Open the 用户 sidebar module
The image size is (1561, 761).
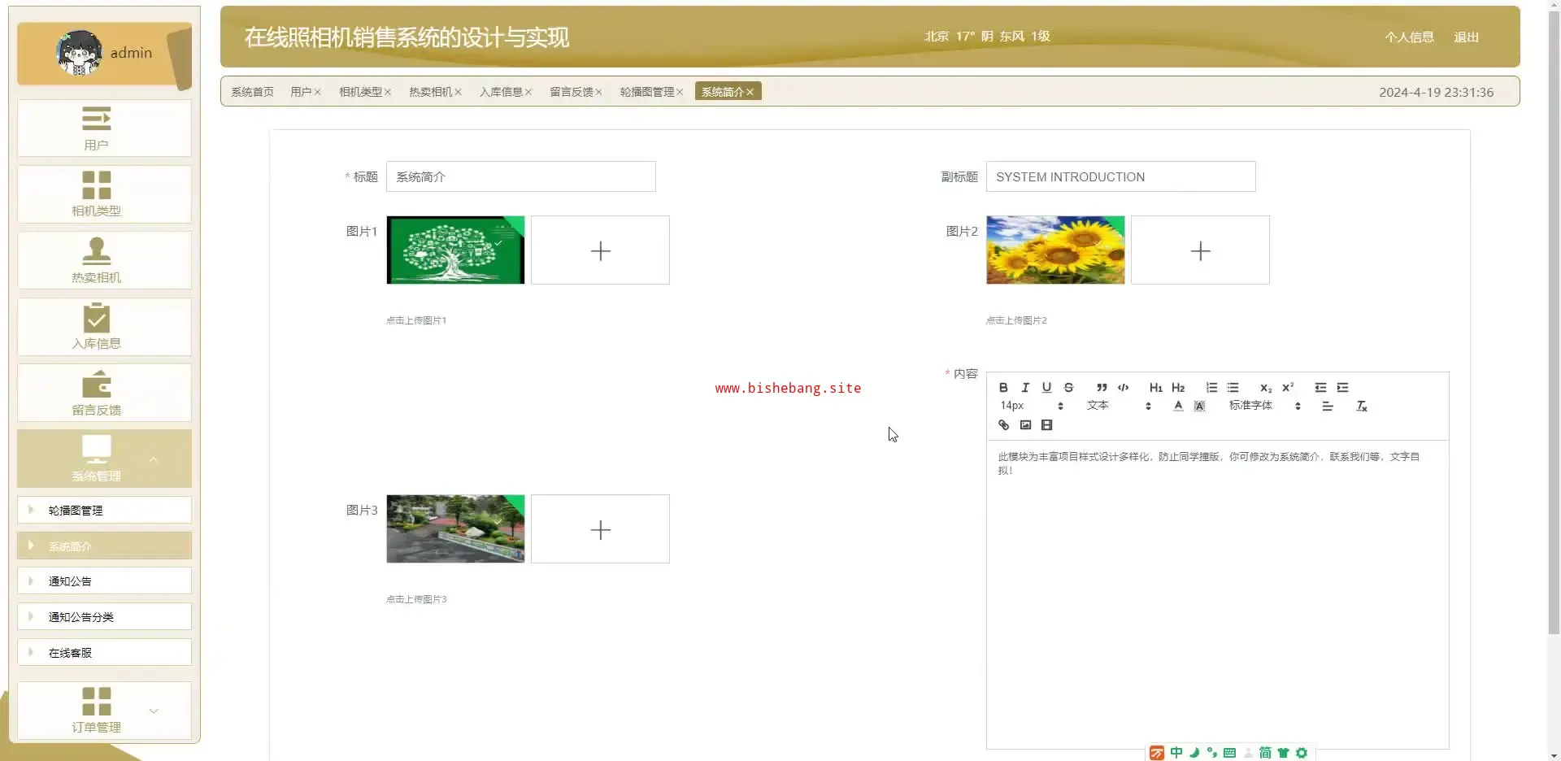[104, 128]
